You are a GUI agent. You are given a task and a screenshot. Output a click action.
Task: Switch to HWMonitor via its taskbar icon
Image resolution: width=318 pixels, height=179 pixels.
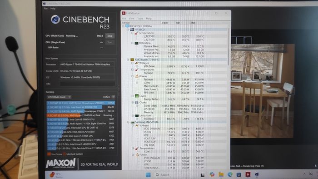248,174
